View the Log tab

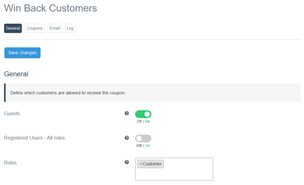70,28
